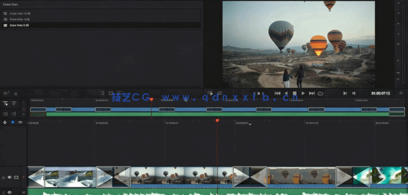Click the play forward button
Image resolution: width=408 pixels, height=195 pixels.
coord(303,93)
